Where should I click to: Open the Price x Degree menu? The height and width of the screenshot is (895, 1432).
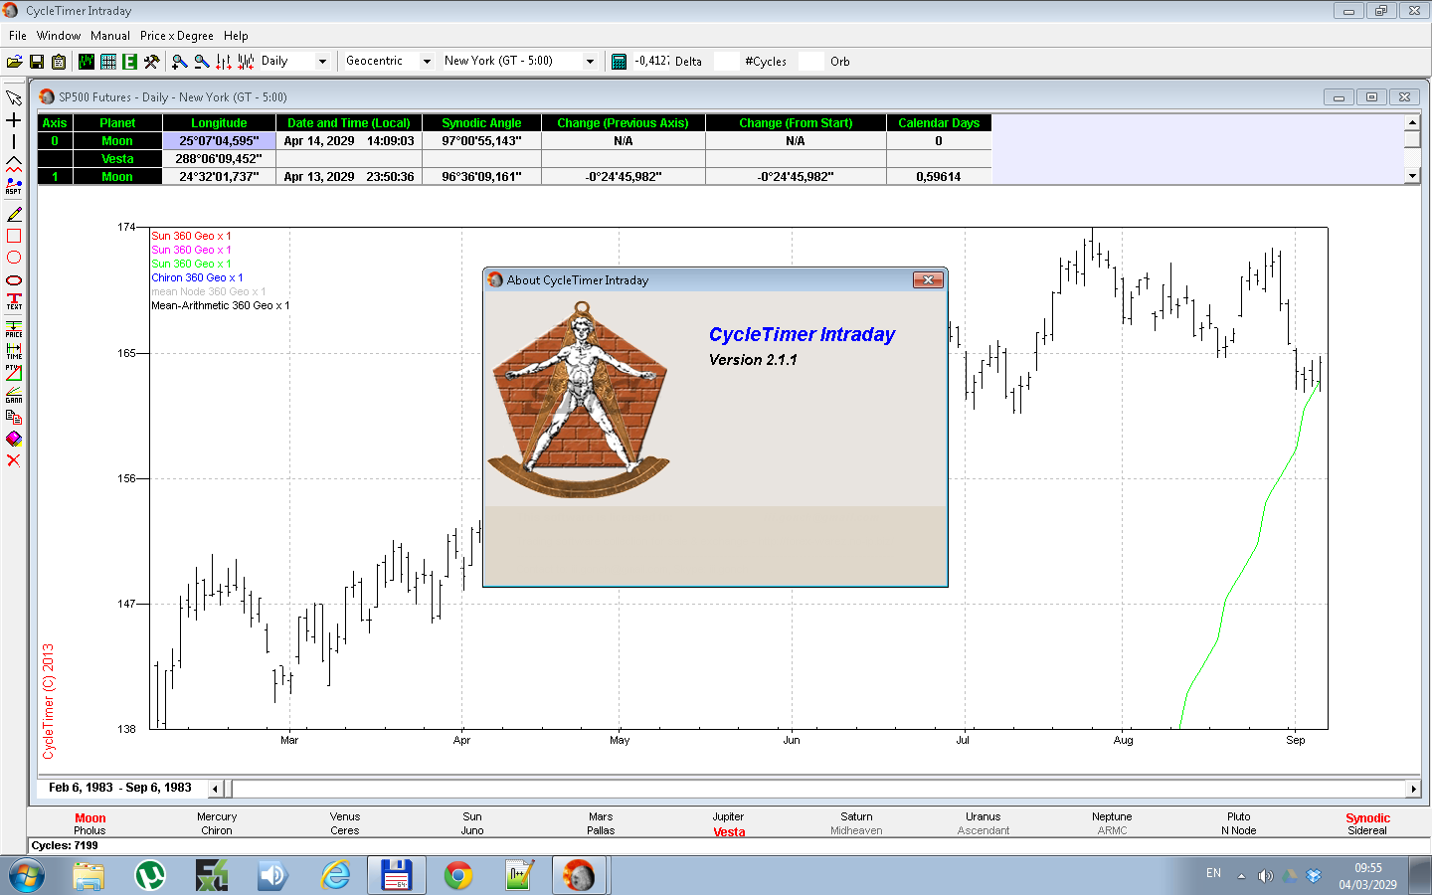176,36
